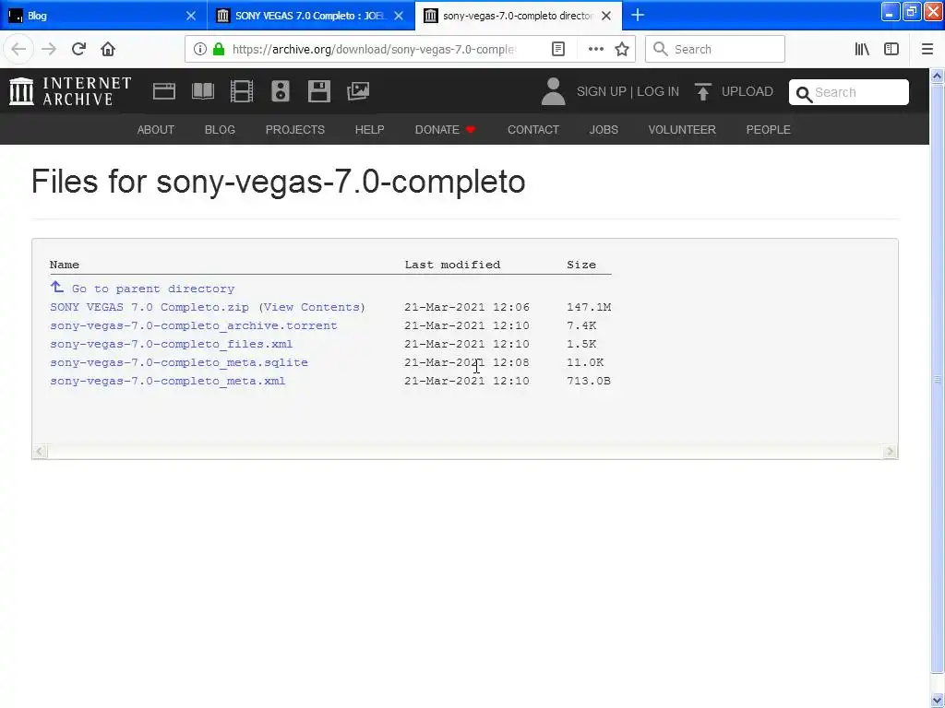The image size is (945, 708).
Task: Open the Video film-strip icon
Action: [242, 91]
